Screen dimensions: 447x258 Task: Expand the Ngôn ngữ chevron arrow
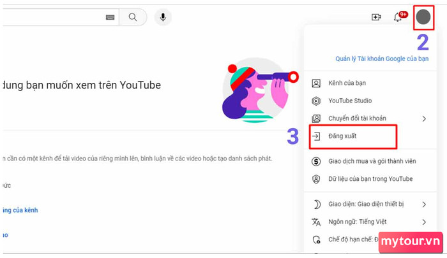[x=424, y=222]
